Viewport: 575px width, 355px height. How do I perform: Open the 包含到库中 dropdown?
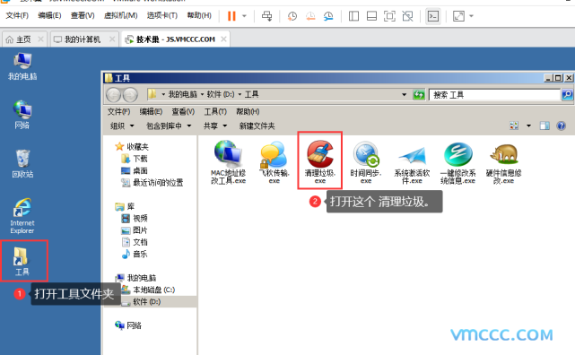[x=169, y=126]
